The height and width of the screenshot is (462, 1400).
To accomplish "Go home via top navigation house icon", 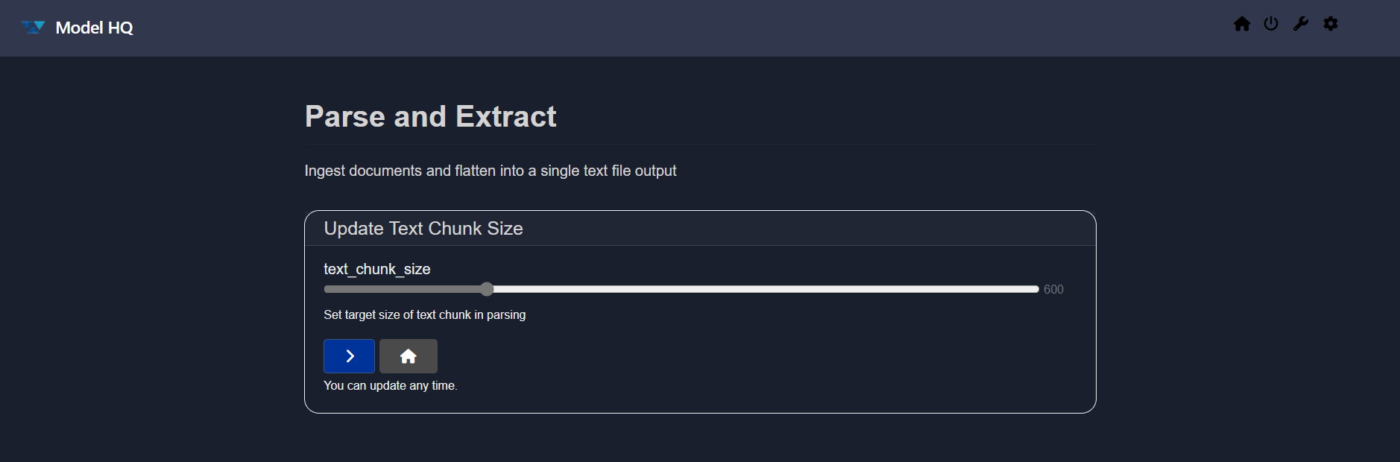I will coord(1241,24).
